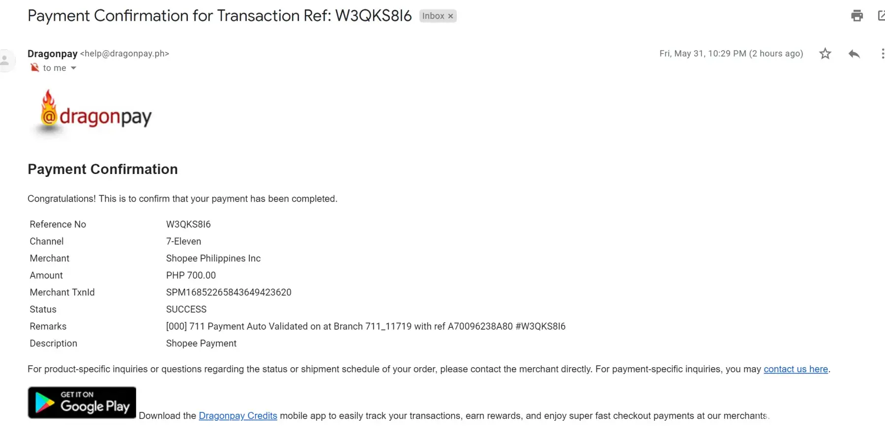This screenshot has height=433, width=885.
Task: Click the print all icon
Action: pyautogui.click(x=857, y=16)
